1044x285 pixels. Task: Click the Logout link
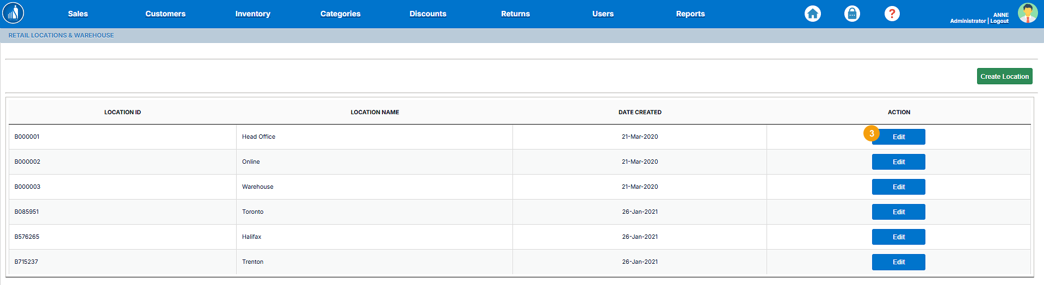pyautogui.click(x=999, y=21)
